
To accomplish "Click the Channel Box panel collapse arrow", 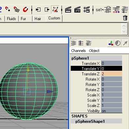I will click(71, 38).
